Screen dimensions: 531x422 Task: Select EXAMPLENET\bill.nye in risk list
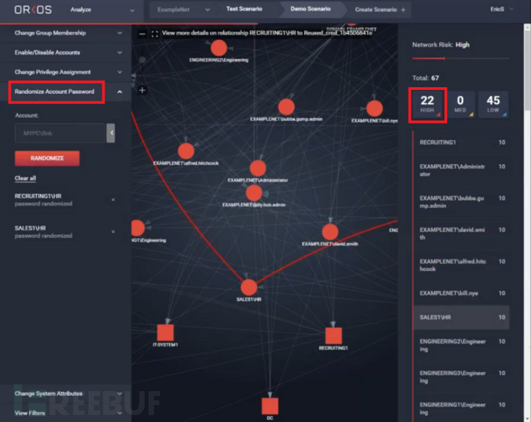(x=462, y=293)
